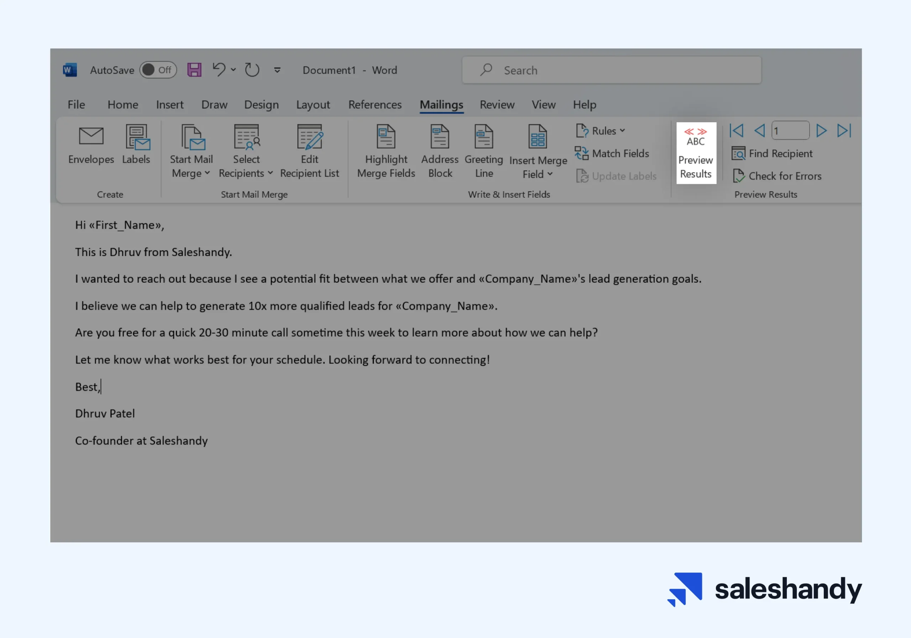Image resolution: width=911 pixels, height=638 pixels.
Task: Click Update Labels
Action: coord(616,176)
